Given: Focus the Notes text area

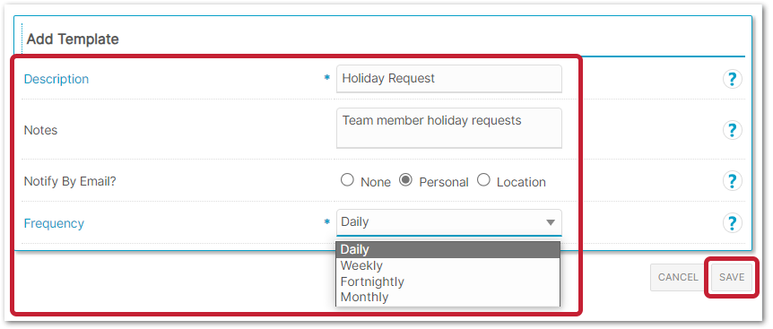Looking at the screenshot, I should point(448,128).
